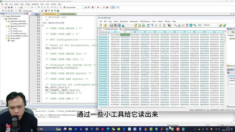Image resolution: width=235 pixels, height=132 pixels.
Task: Click the Project pane close button in uVision
Action: click(x=27, y=14)
